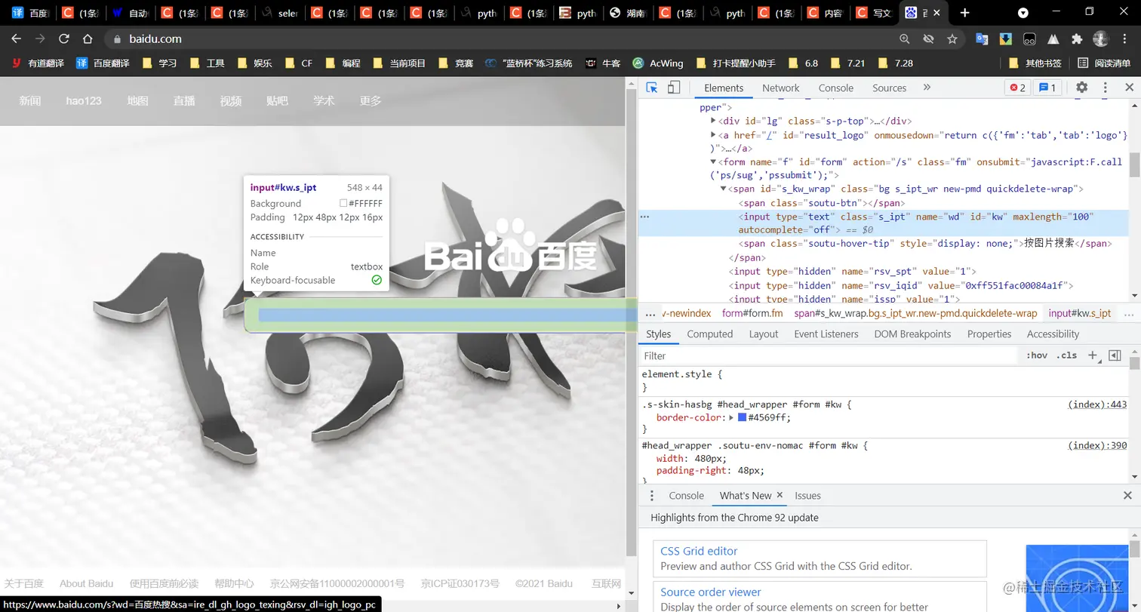Toggle the .cls element classes panel

[x=1066, y=355]
